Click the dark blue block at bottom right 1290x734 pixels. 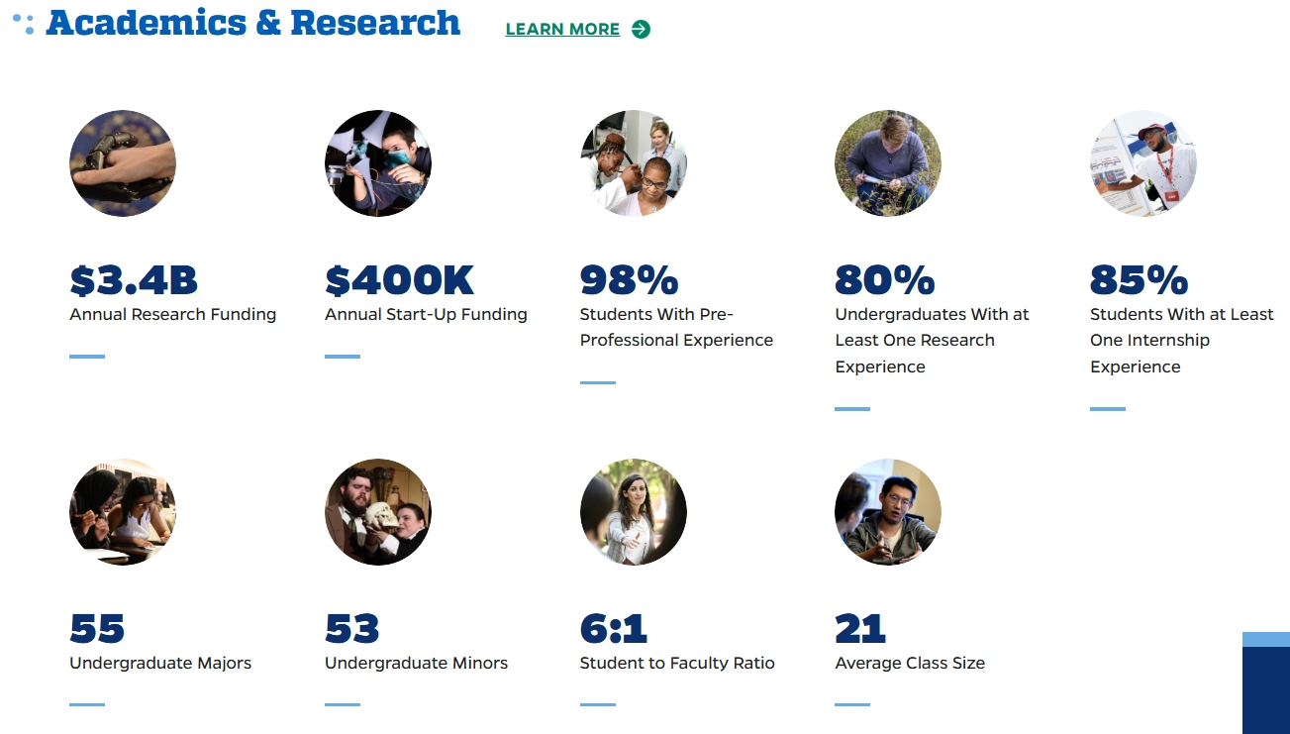pos(1266,690)
